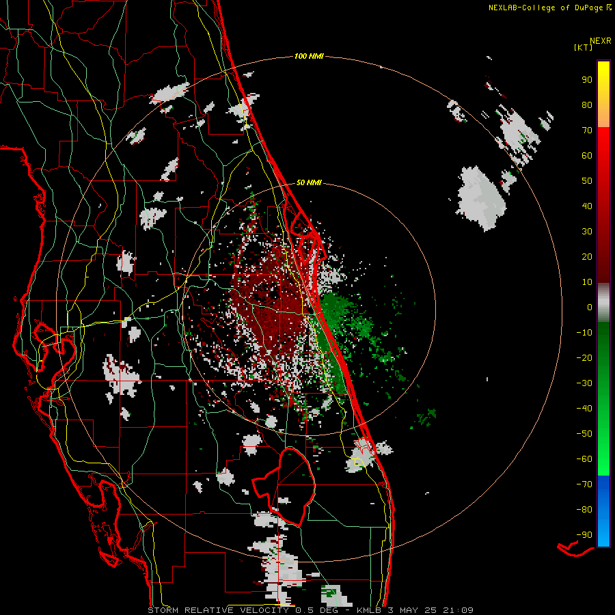The image size is (615, 615).
Task: Click the yellow-orange top segment of color bar
Action: (x=603, y=94)
